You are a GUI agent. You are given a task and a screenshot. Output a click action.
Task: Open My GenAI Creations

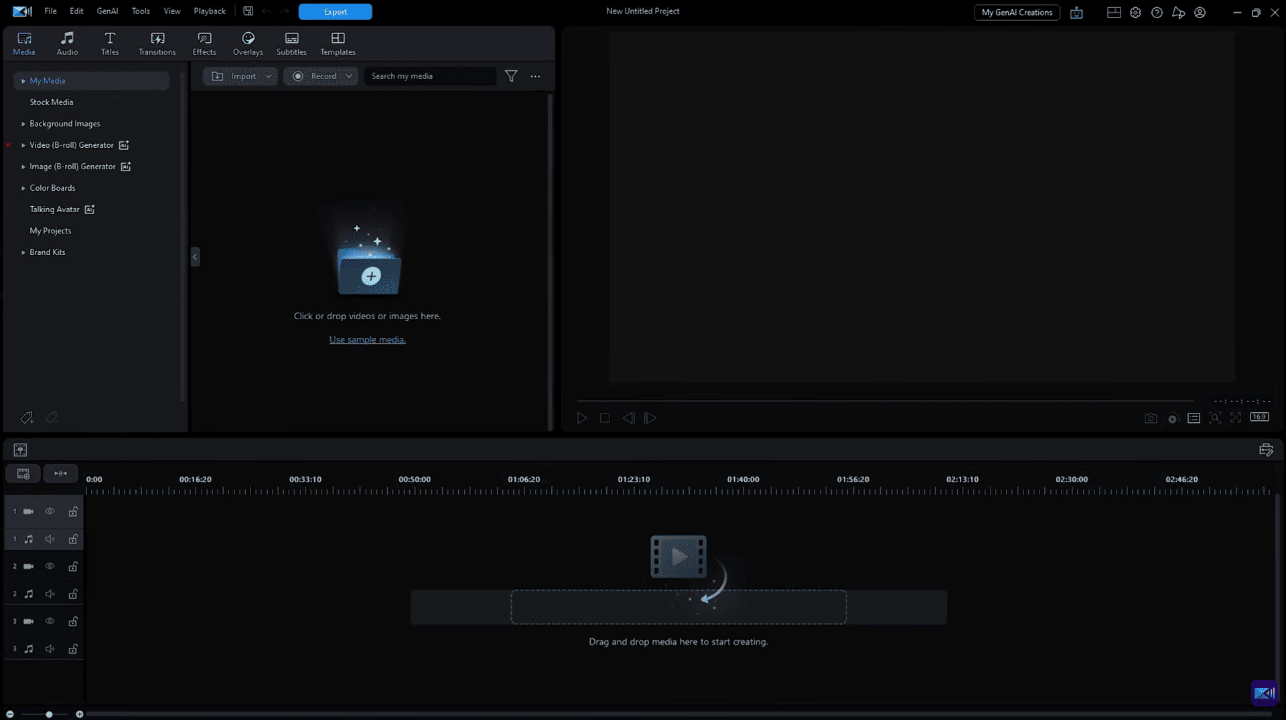[1017, 13]
